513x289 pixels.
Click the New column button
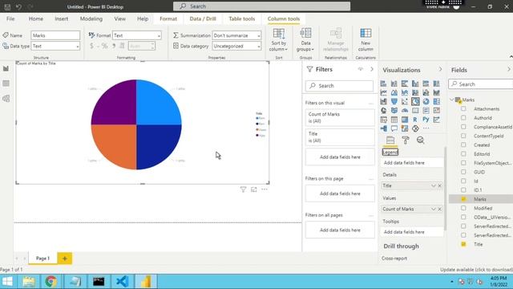pyautogui.click(x=366, y=39)
